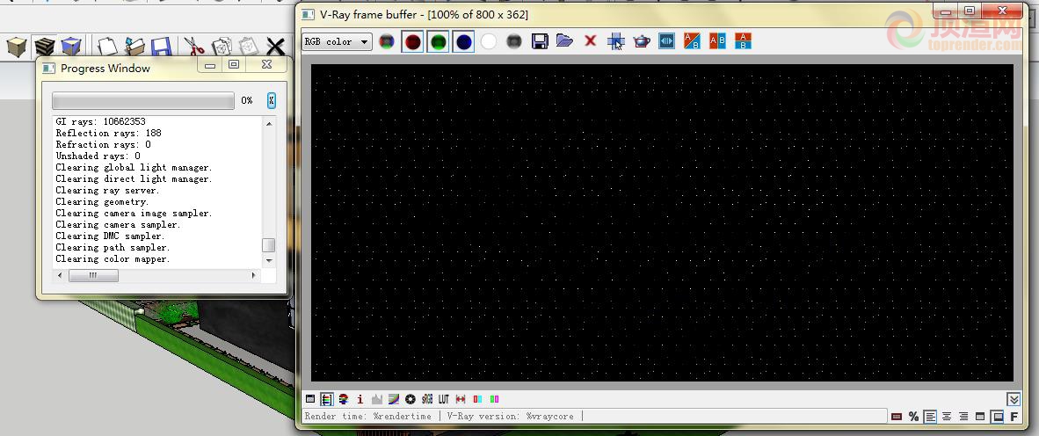Open file from SketchUp toolbar

click(x=134, y=47)
